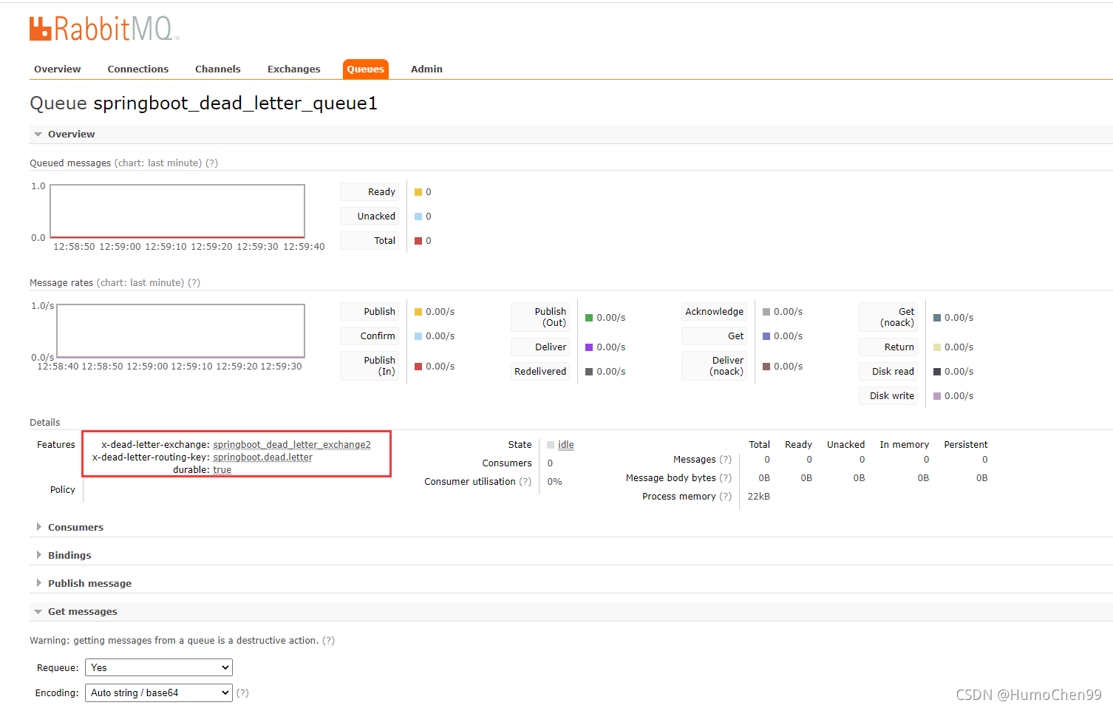Click the Acknowledge rate label
Screen dimensions: 1113x708
(714, 311)
